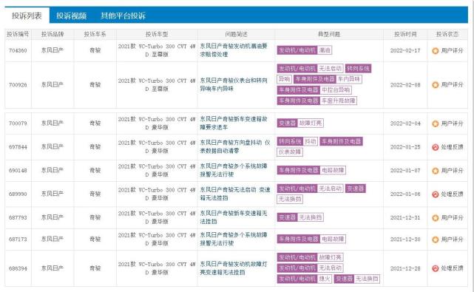Open complaint about 仪表台和转向异响车内异味

tap(234, 84)
